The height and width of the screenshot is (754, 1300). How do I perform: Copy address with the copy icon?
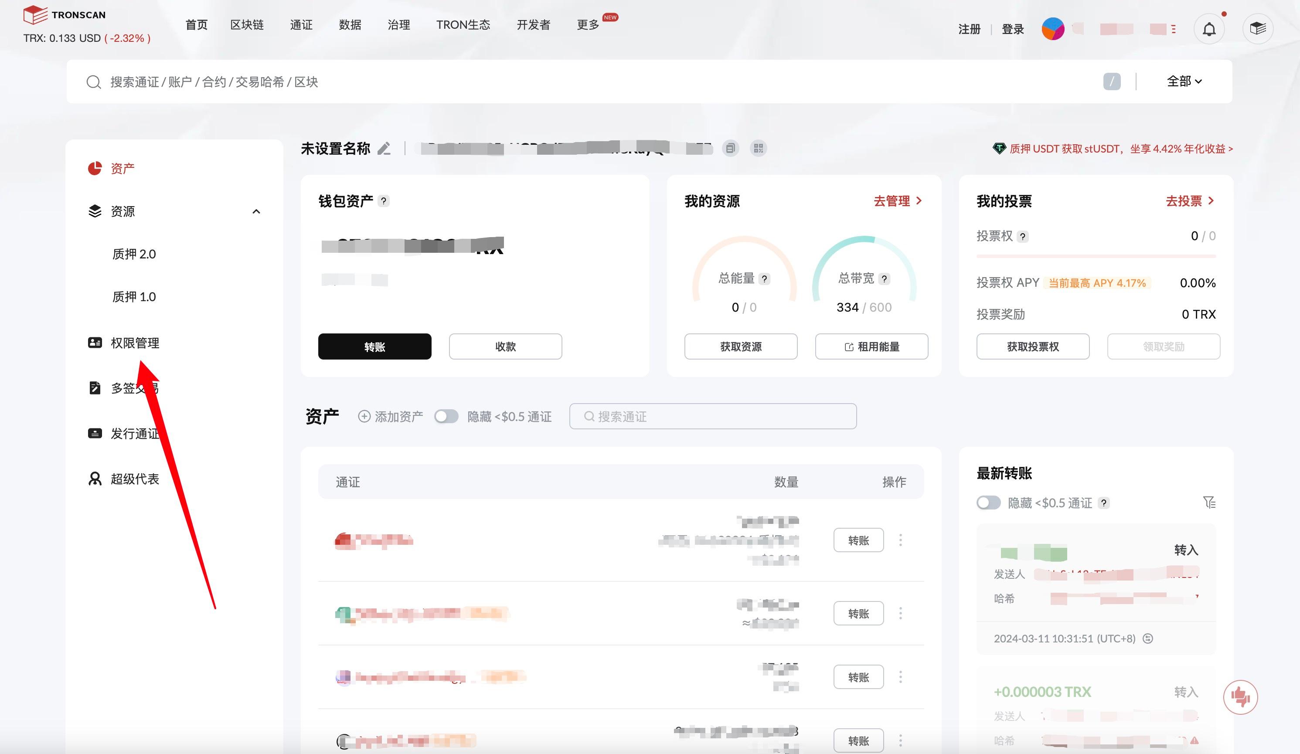pyautogui.click(x=731, y=149)
